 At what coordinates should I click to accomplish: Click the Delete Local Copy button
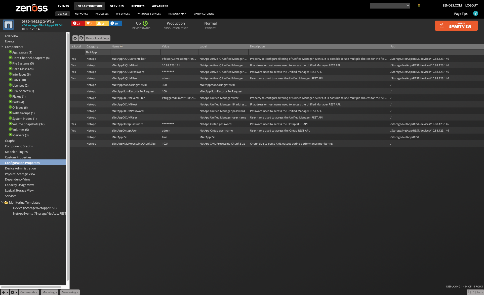tap(97, 38)
